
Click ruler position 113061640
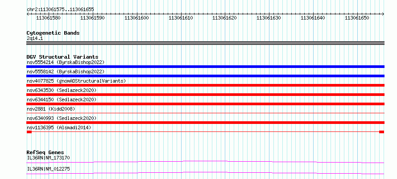pos(313,18)
